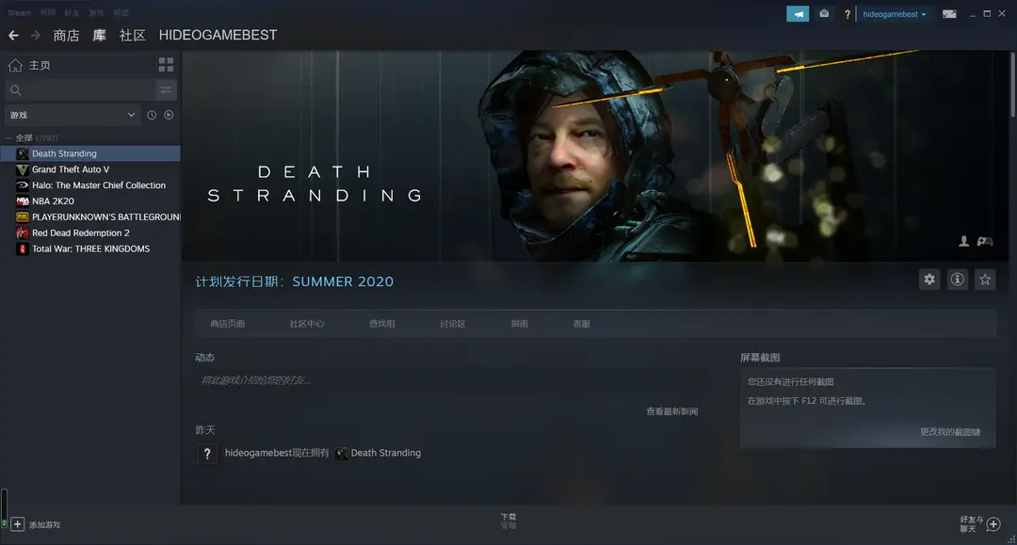The width and height of the screenshot is (1017, 545).
Task: Open the 讨论区 link
Action: pos(453,324)
